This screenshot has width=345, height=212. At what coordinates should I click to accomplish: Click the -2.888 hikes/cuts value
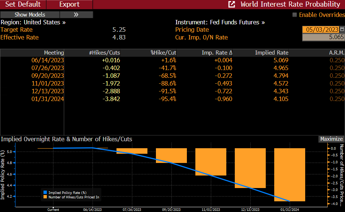pos(111,91)
